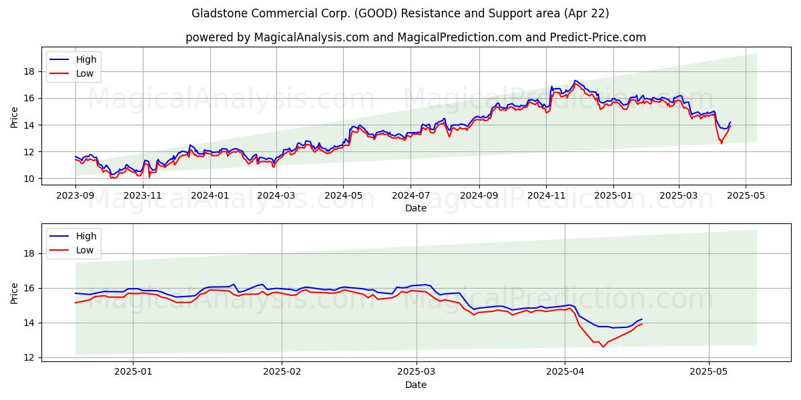
Task: Click 'High' in the top chart legend
Action: [86, 59]
